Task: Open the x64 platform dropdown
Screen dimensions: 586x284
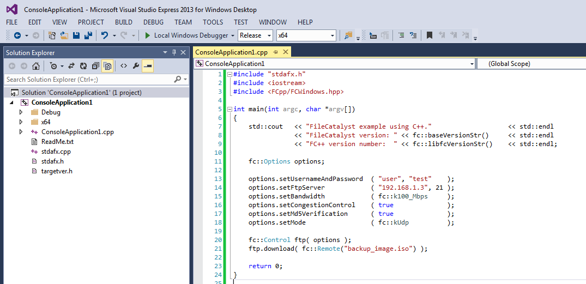Action: (x=306, y=35)
